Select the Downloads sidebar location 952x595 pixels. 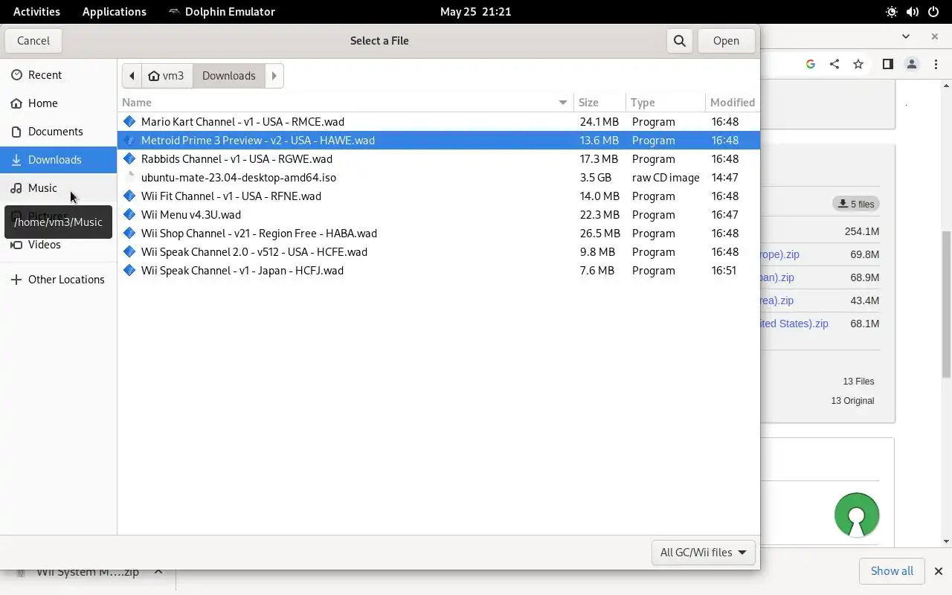coord(58,160)
